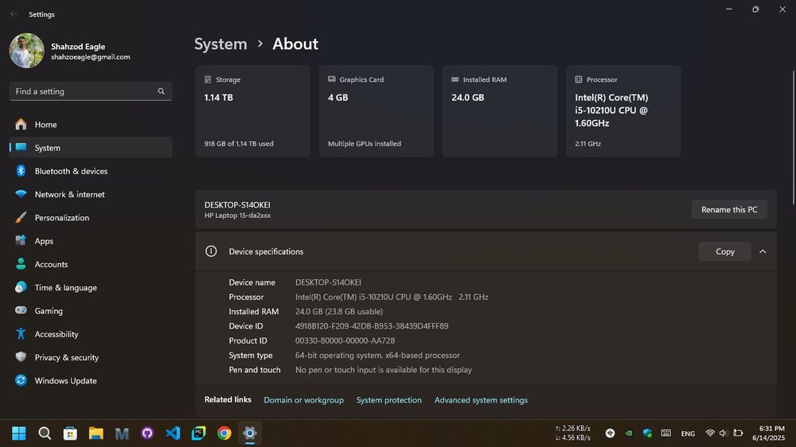
Task: Open the Storage 1.14 TB card
Action: 253,111
